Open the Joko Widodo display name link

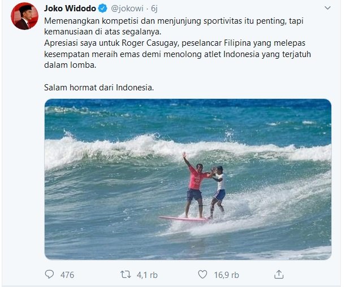(70, 8)
